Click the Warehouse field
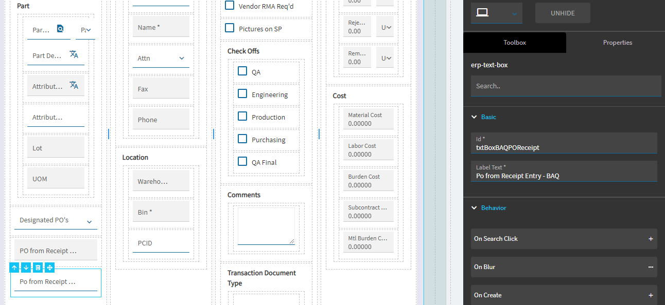This screenshot has height=305, width=665. 161,181
